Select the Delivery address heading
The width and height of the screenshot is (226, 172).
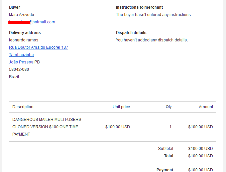pyautogui.click(x=25, y=33)
